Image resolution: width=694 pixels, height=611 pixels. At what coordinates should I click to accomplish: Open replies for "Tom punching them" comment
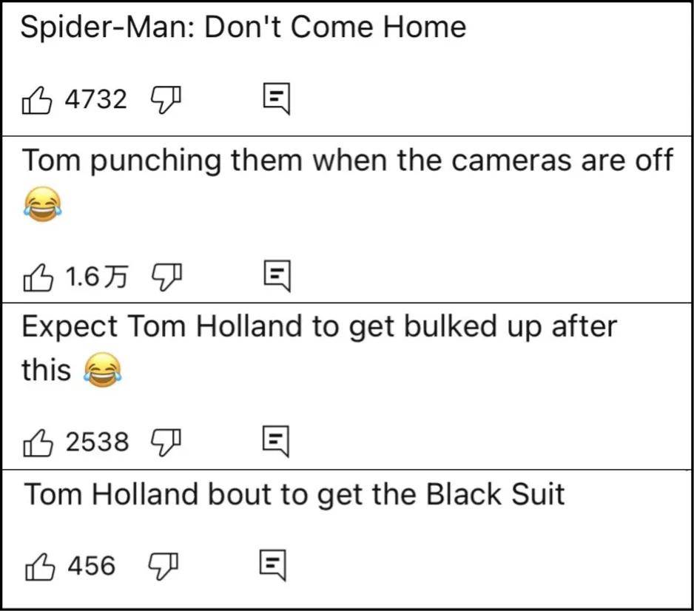point(277,277)
